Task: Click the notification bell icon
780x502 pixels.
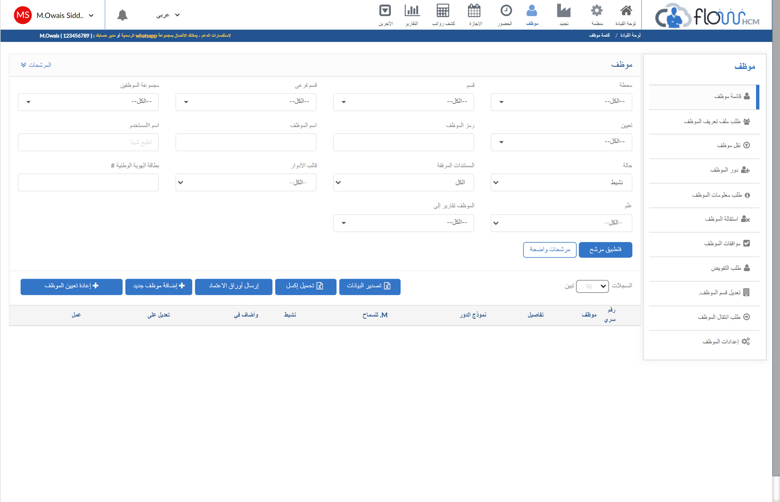Action: pos(122,15)
